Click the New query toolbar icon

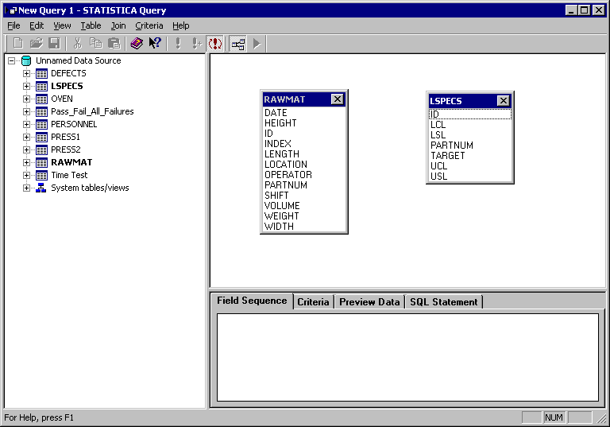point(17,44)
